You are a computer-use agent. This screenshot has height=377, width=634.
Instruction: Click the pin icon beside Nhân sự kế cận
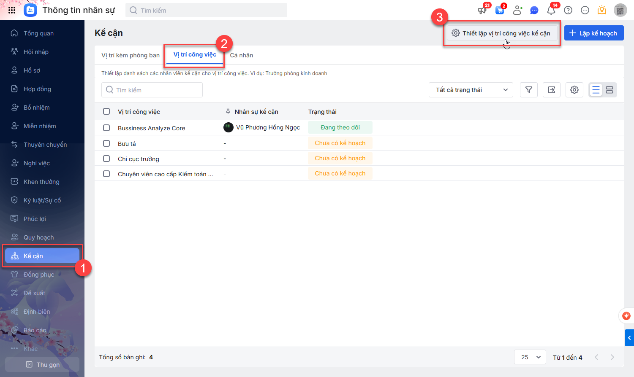click(x=228, y=111)
